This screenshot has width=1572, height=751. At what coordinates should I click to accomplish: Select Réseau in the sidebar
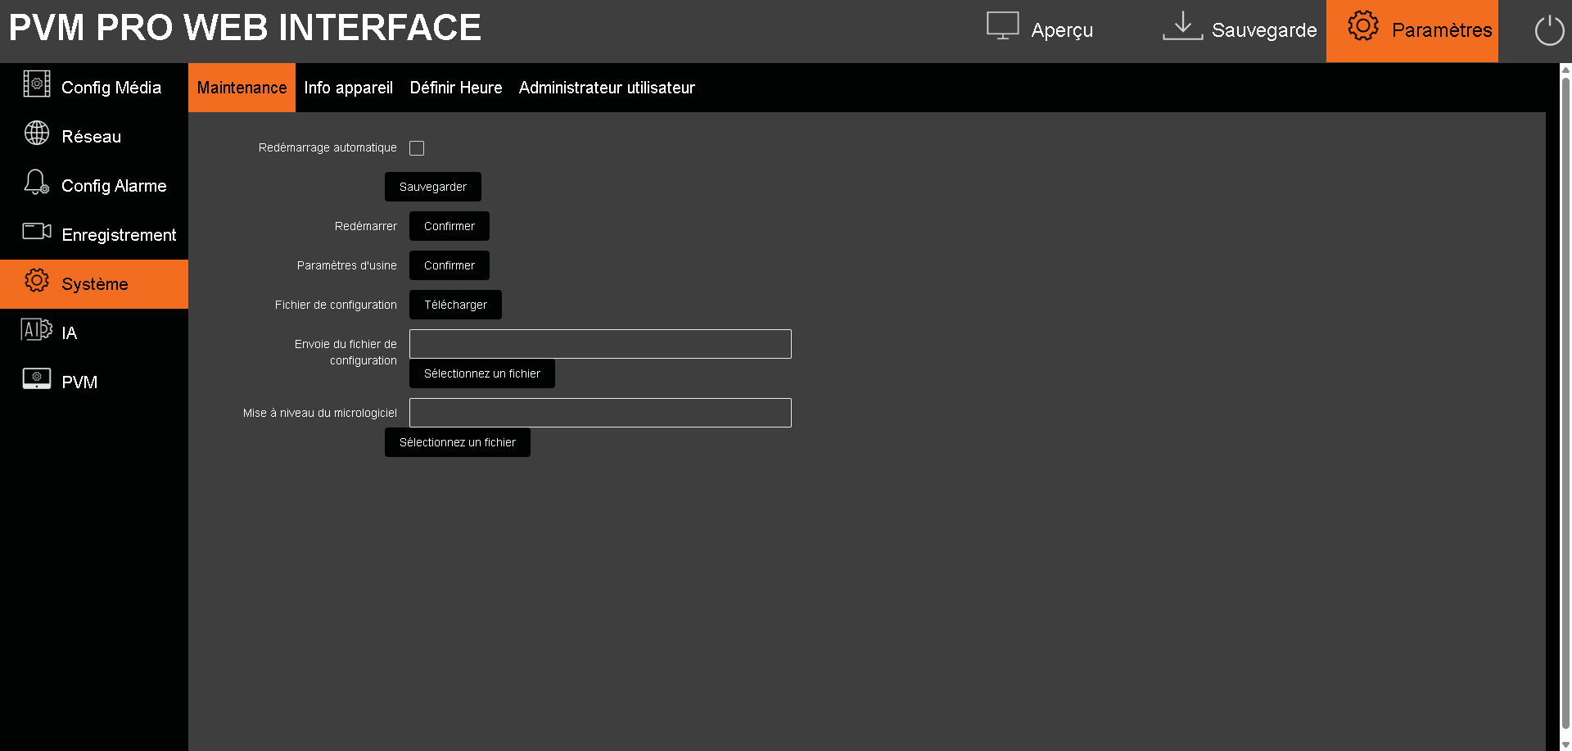(94, 137)
